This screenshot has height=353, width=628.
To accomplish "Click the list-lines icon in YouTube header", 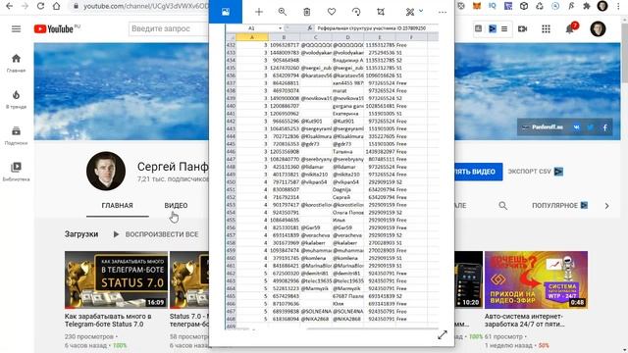I will pos(504,28).
